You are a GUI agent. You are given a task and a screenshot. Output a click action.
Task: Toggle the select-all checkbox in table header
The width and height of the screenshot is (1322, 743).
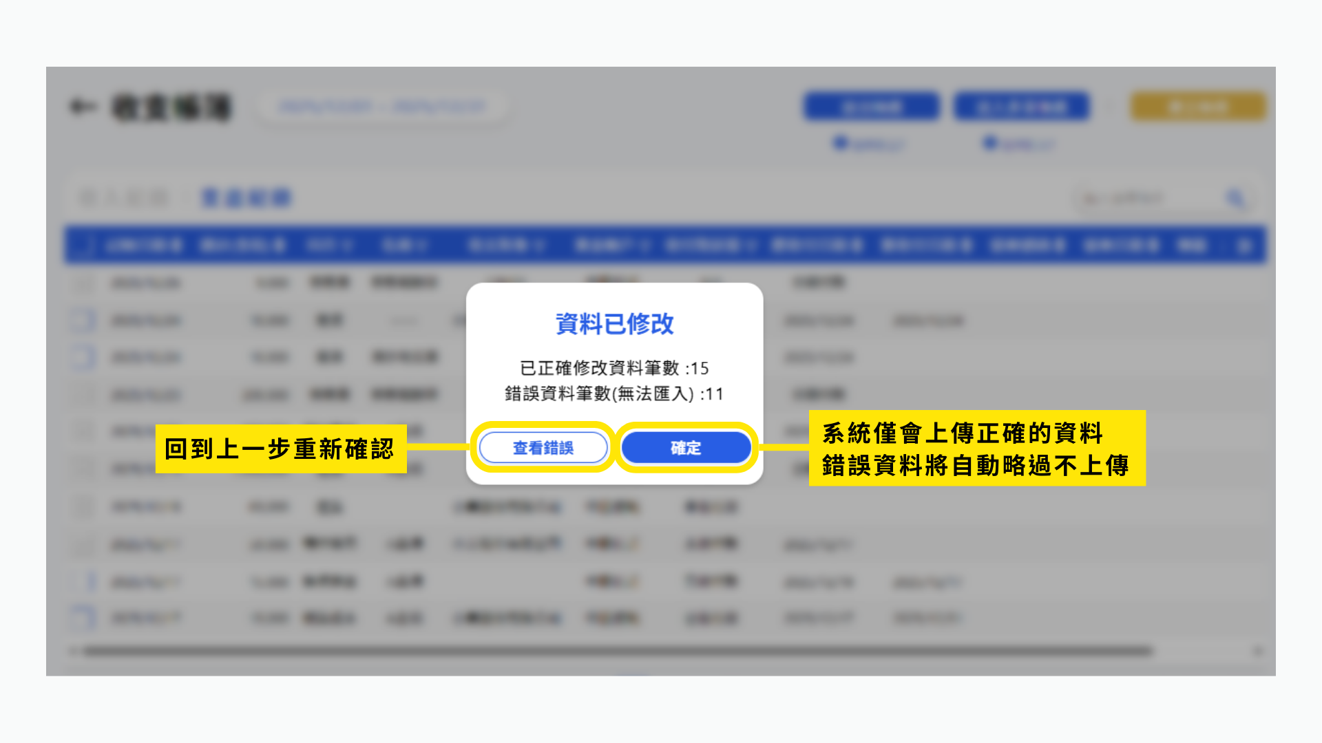click(x=83, y=246)
